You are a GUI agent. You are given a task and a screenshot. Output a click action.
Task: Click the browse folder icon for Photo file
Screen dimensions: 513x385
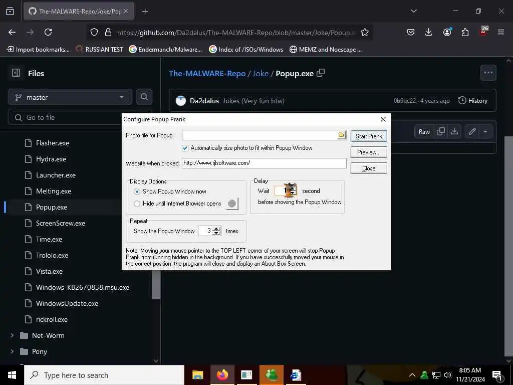(341, 135)
